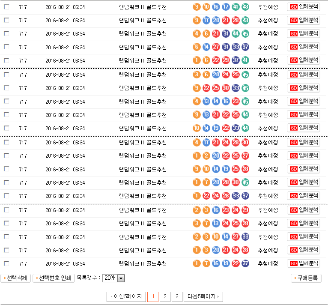Click the 선택번호 인쇄 print button

coord(54,278)
